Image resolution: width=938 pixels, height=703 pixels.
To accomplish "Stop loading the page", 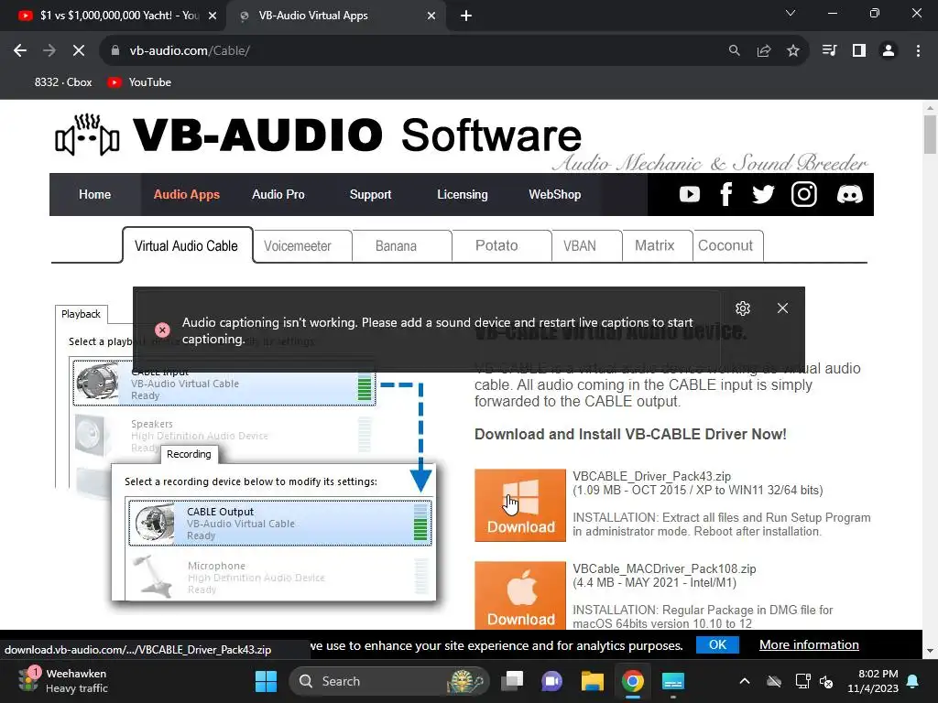I will 79,51.
